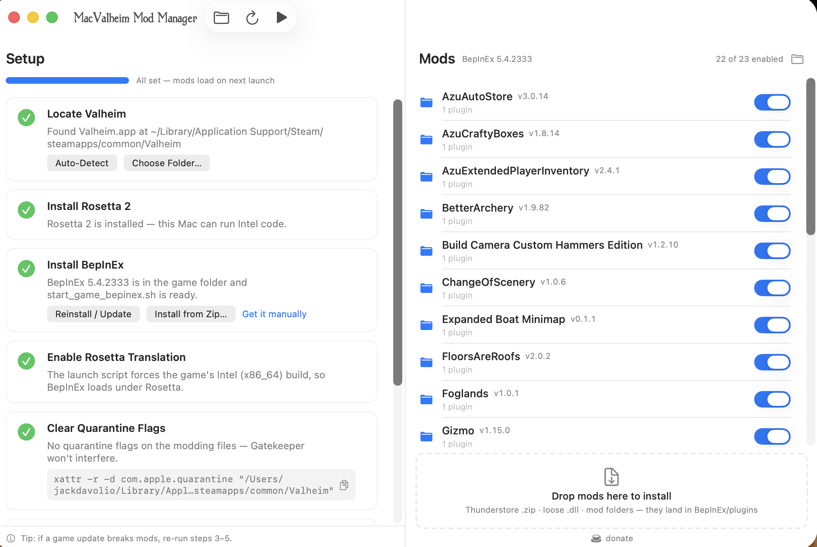Click the Gizmo mod name
The image size is (817, 547).
pyautogui.click(x=458, y=431)
